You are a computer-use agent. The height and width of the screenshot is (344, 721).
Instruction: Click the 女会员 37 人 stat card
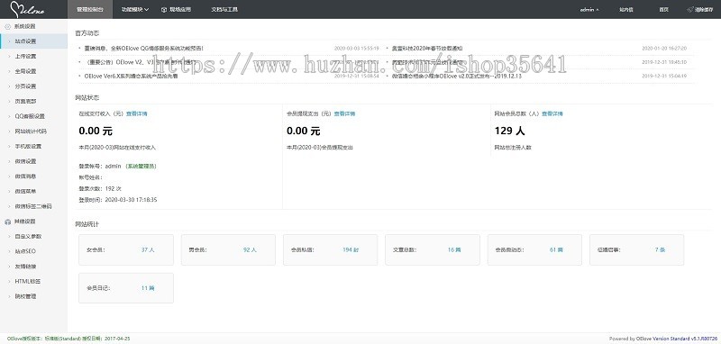click(126, 249)
